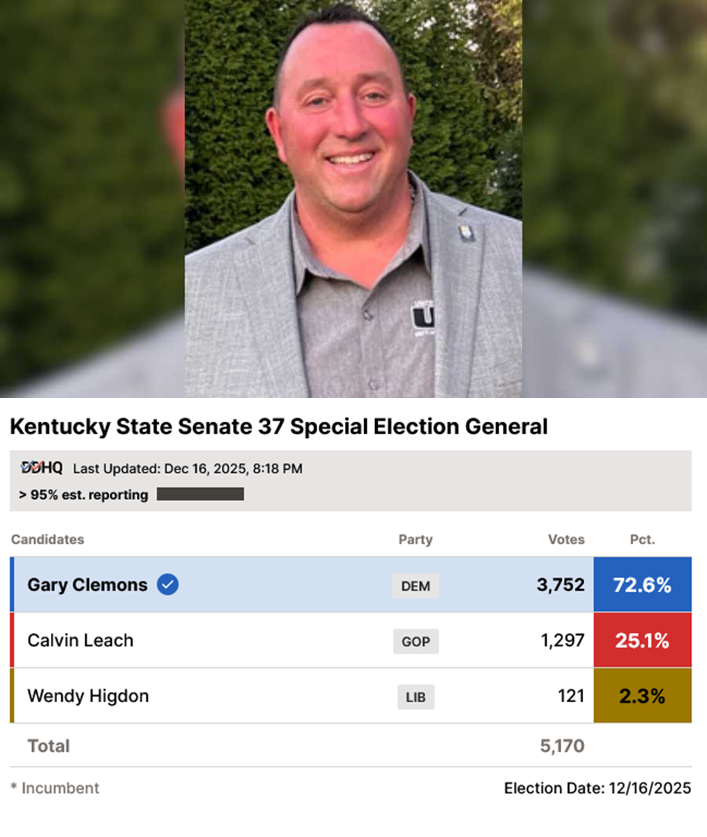Click the Kentucky State Senate 37 title
The image size is (707, 837).
[x=279, y=427]
